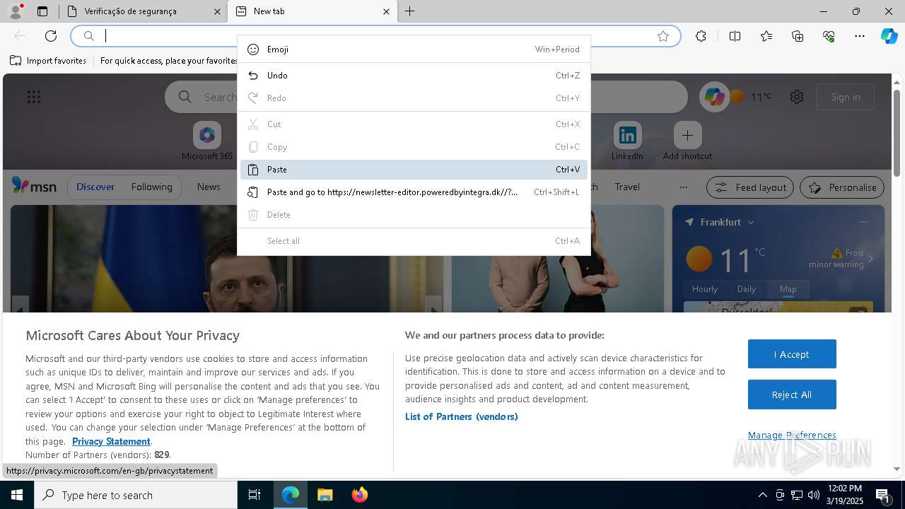Open the Collections icon
The image size is (905, 509).
click(x=798, y=36)
